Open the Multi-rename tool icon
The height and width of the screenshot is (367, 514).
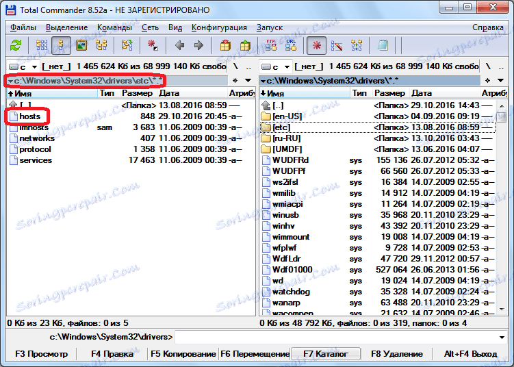click(337, 45)
